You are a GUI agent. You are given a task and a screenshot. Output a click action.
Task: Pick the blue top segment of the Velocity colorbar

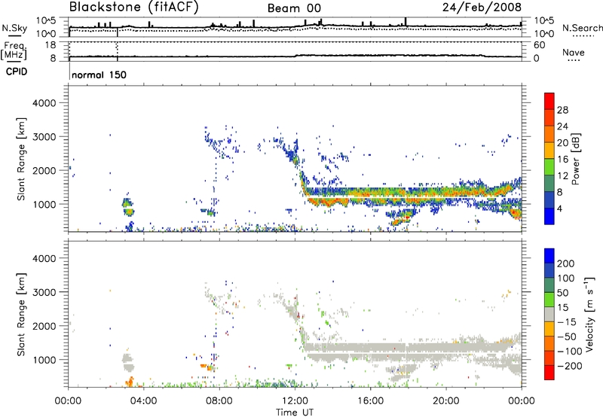[549, 256]
